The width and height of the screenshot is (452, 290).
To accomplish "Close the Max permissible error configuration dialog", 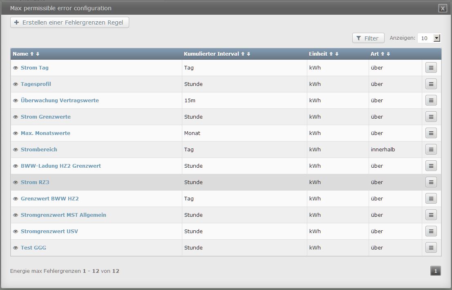I will (x=443, y=8).
